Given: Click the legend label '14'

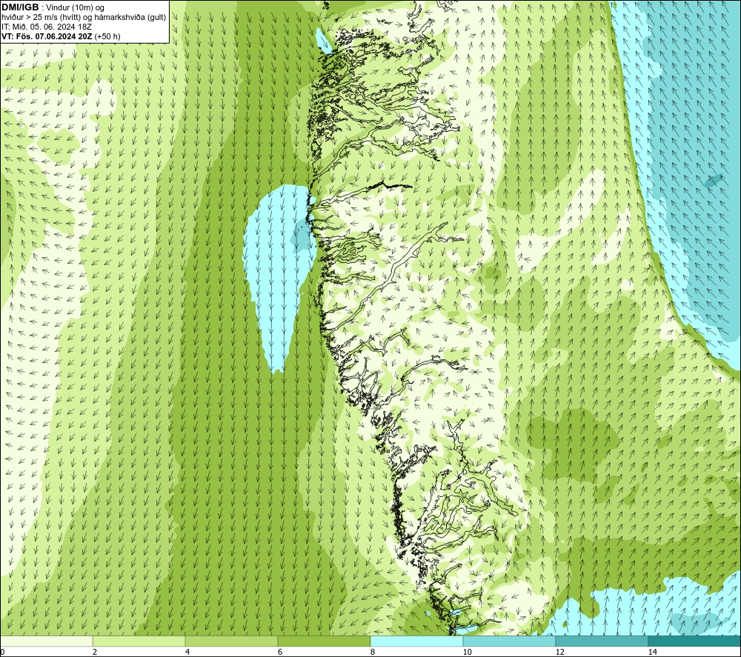Looking at the screenshot, I should click(x=652, y=652).
